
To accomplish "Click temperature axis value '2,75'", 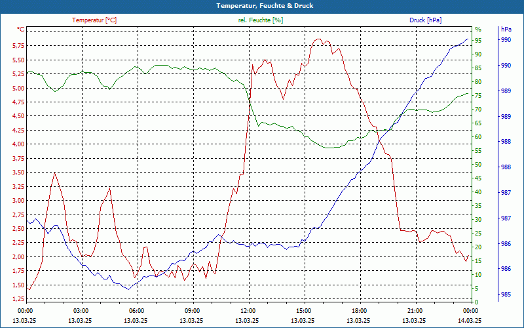I will click(x=18, y=215).
